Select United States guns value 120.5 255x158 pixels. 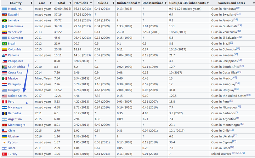point(173,96)
